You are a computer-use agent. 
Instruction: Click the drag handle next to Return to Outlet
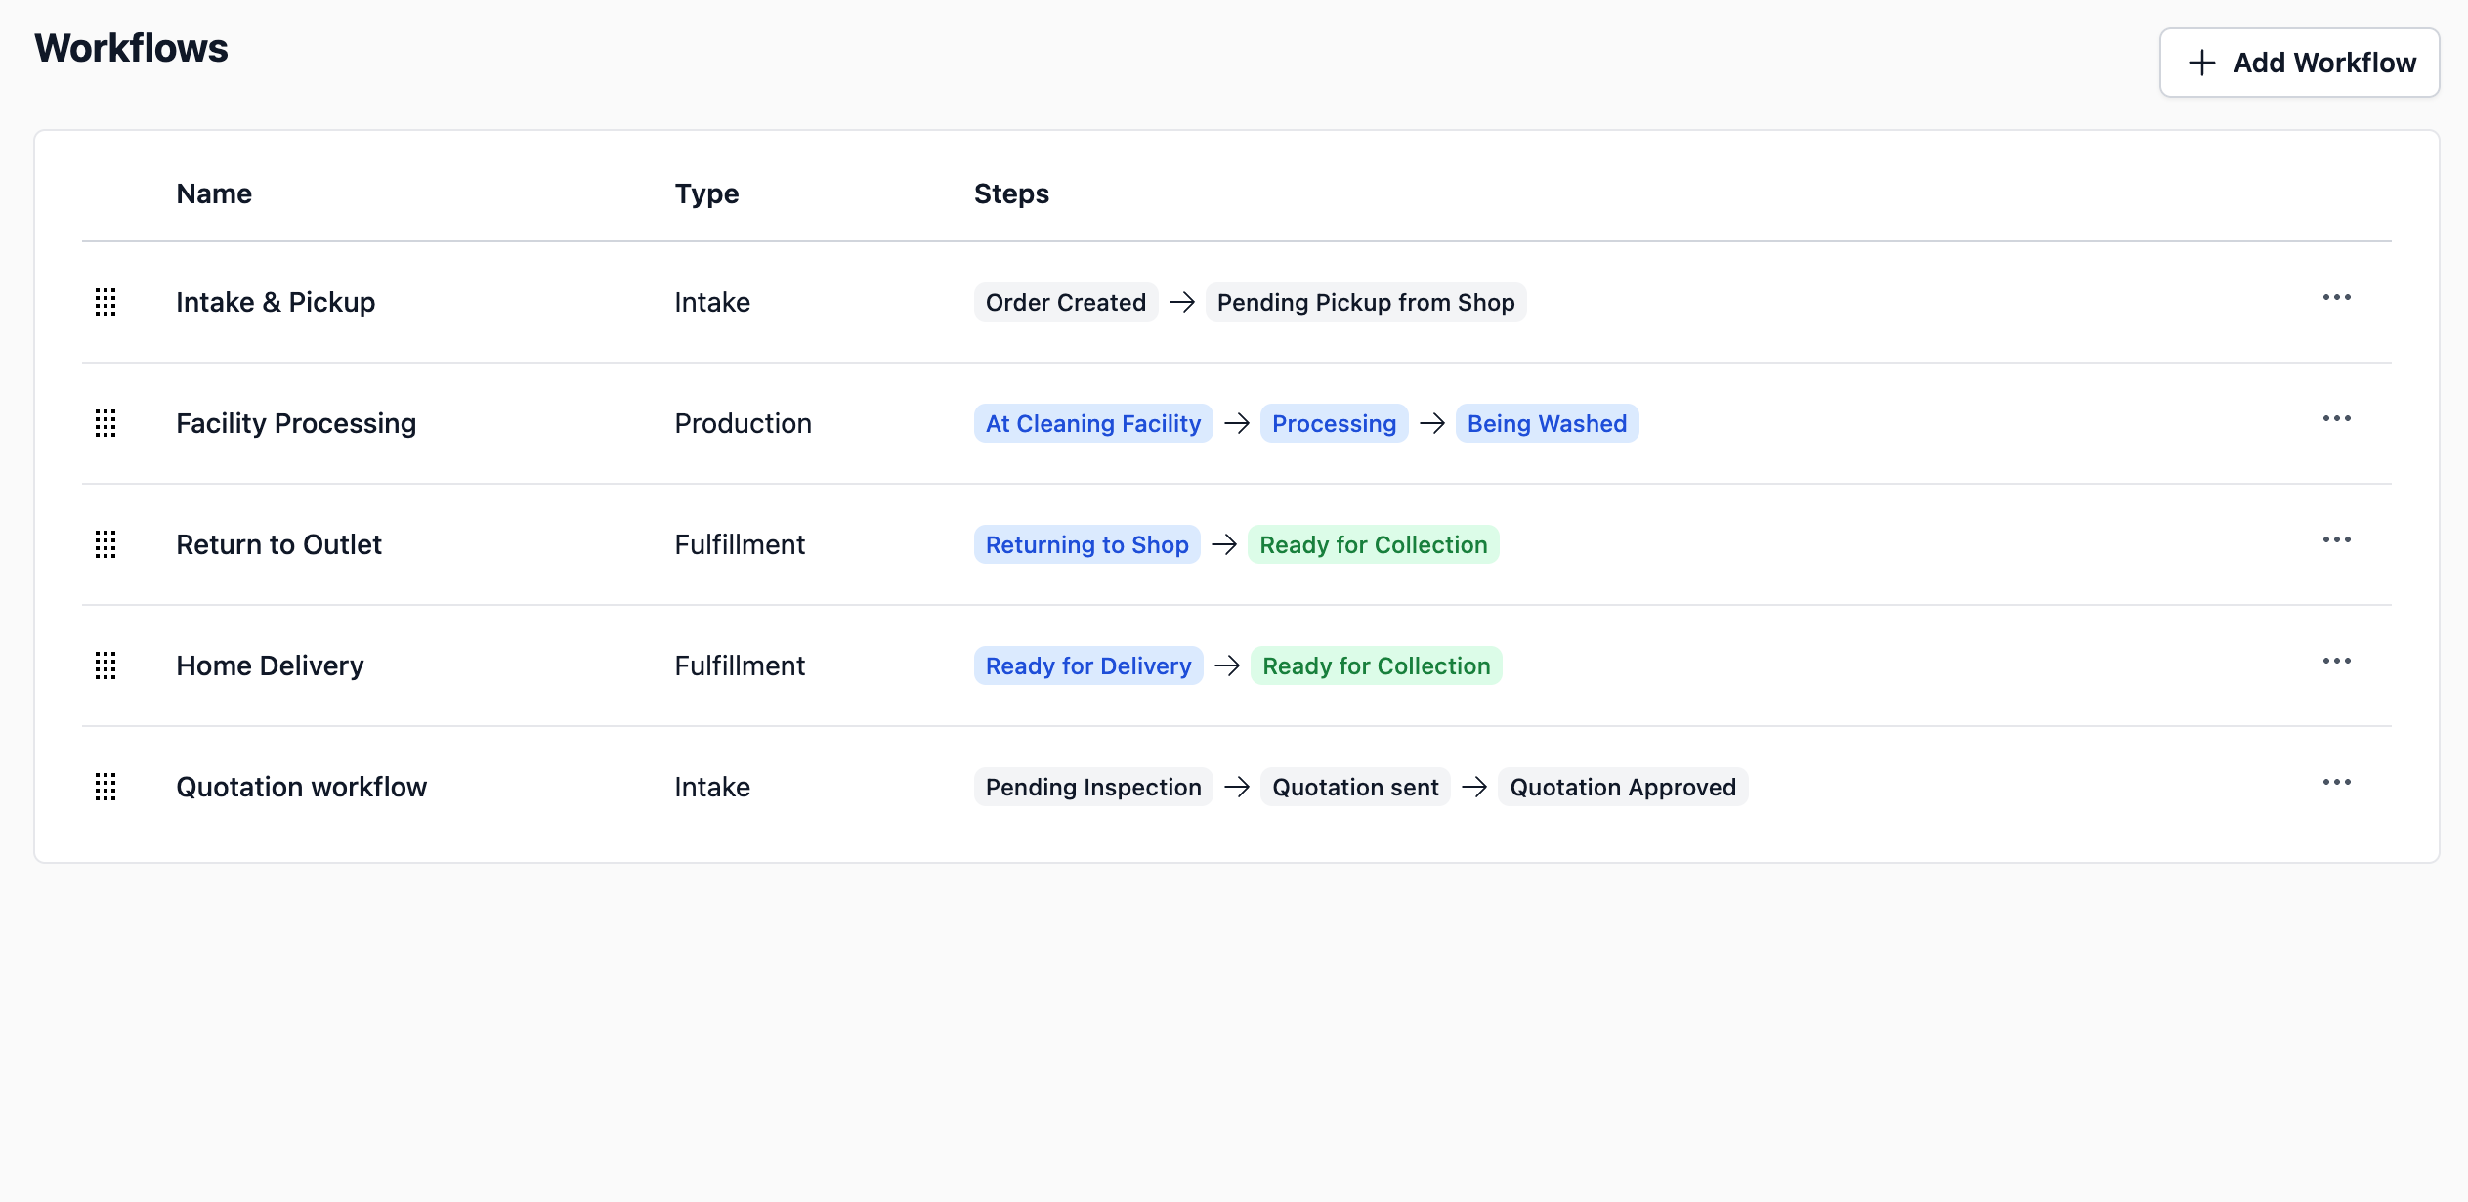tap(106, 545)
